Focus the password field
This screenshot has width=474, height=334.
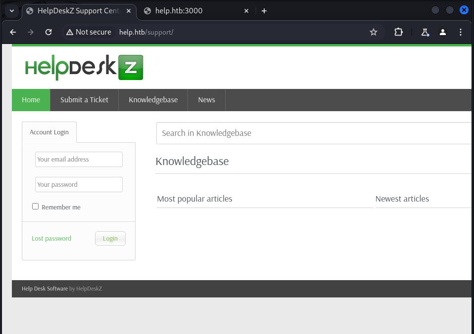point(79,184)
